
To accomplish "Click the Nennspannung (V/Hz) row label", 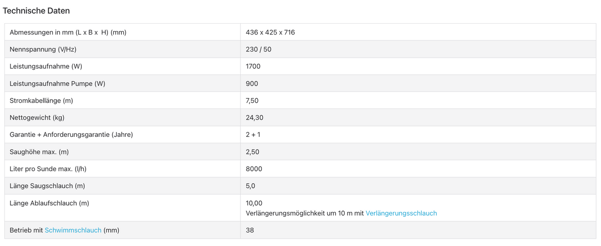I will point(43,49).
